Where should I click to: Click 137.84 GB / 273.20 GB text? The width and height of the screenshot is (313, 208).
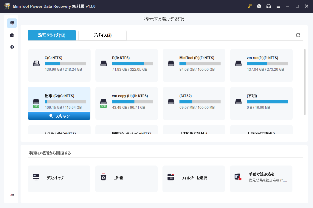point(265,70)
